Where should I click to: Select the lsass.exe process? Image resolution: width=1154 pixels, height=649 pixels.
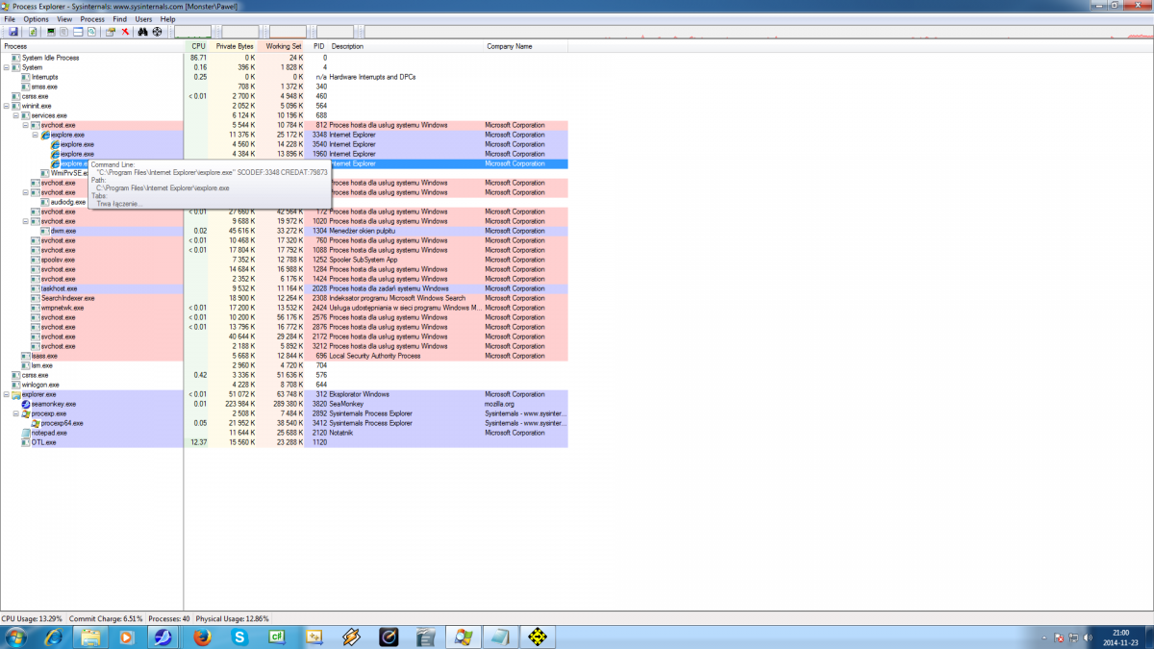click(285, 356)
